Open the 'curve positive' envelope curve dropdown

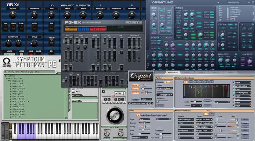(243, 86)
